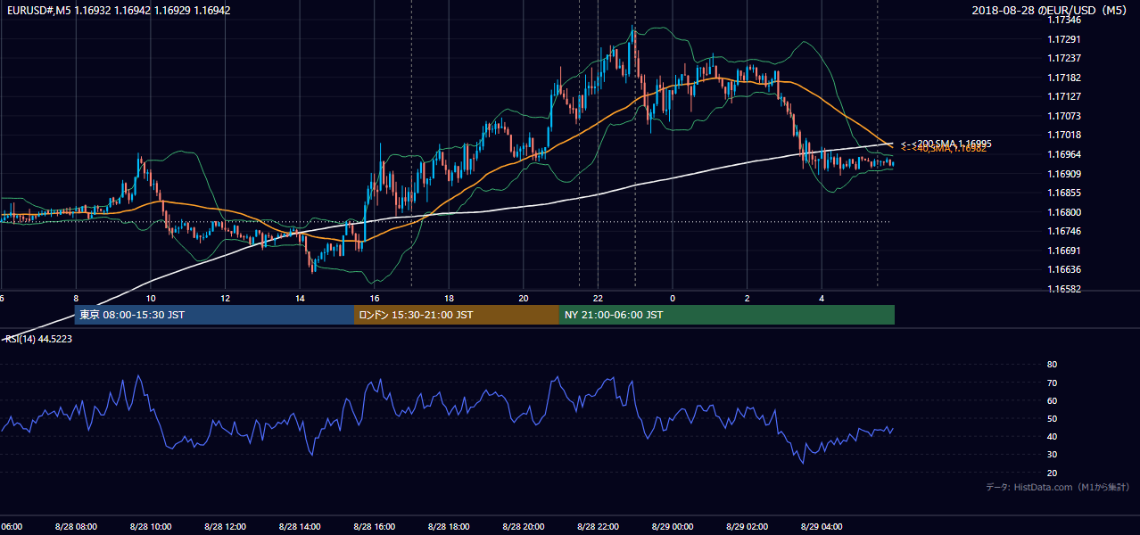Image resolution: width=1140 pixels, height=535 pixels.
Task: Click hour tick 18 on price chart axis
Action: [449, 298]
